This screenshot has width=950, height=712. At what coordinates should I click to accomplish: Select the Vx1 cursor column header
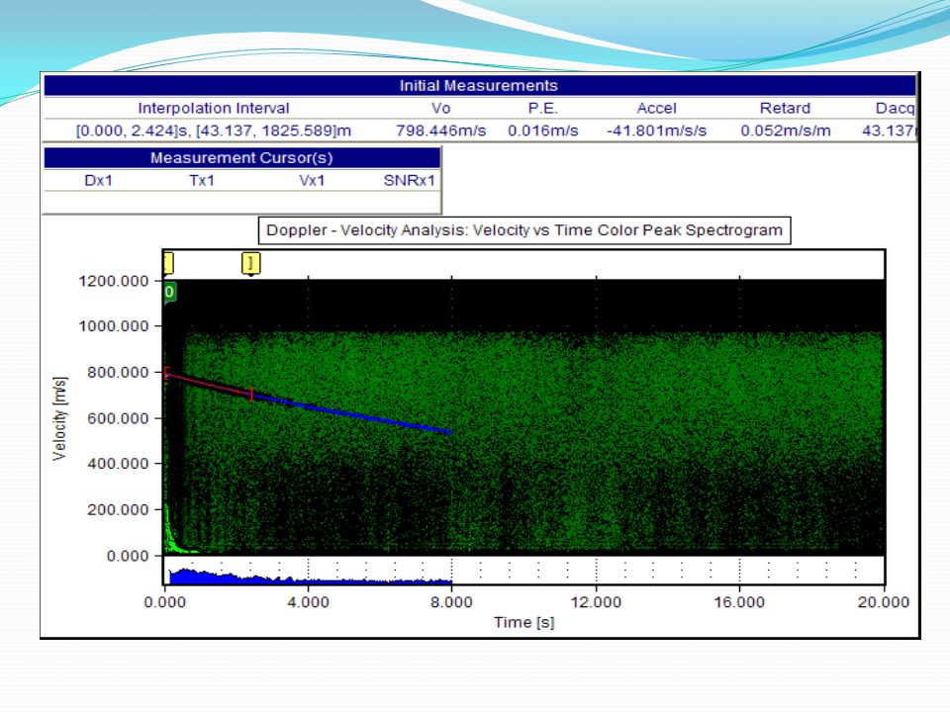(312, 180)
